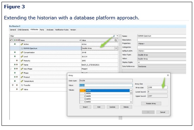Viewport: 194px width, 130px height.
Task: Click the Insert button in Array dialog
Action: (85, 107)
